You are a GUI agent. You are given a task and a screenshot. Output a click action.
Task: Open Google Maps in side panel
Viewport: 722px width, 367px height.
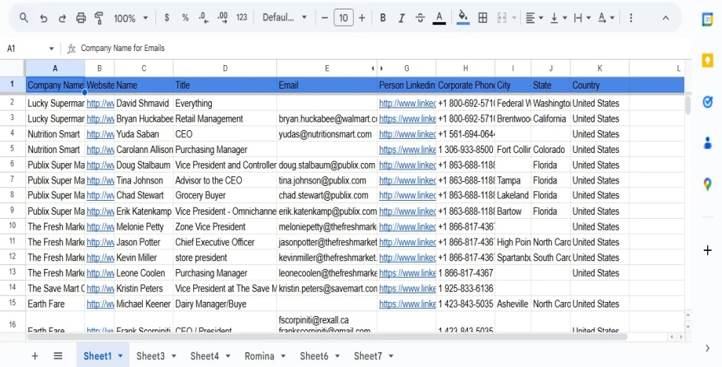pyautogui.click(x=707, y=184)
